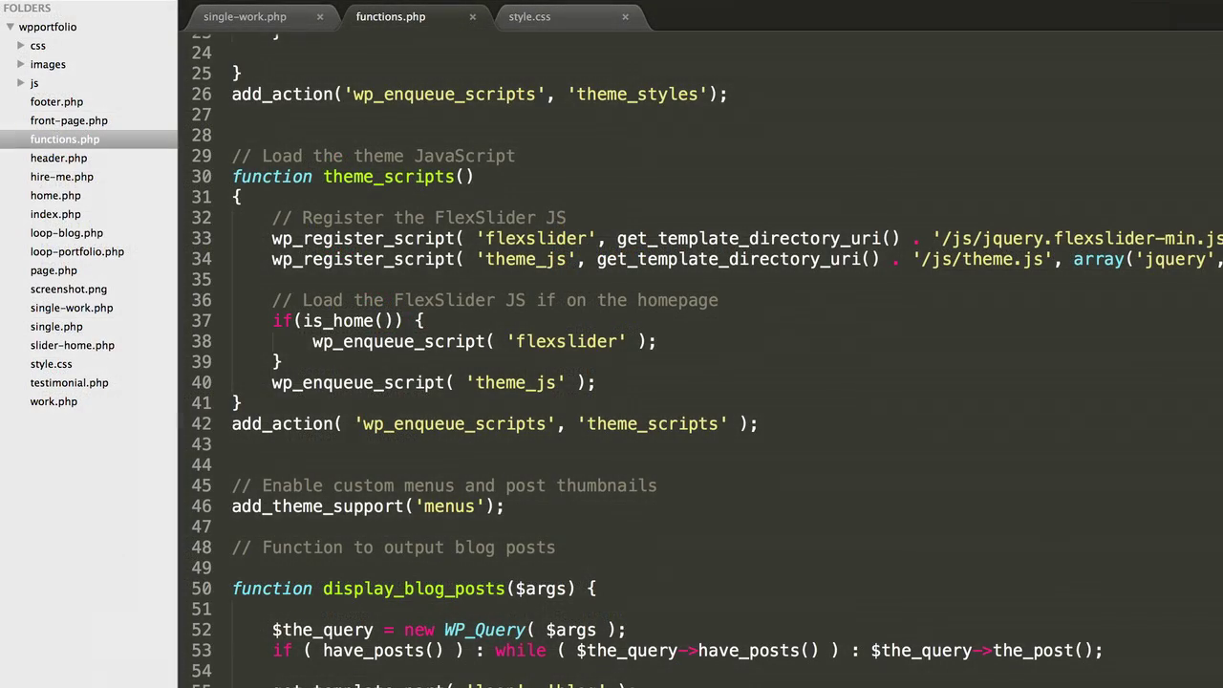This screenshot has width=1223, height=688.
Task: Click 'WP_Query' class name
Action: [x=484, y=630]
